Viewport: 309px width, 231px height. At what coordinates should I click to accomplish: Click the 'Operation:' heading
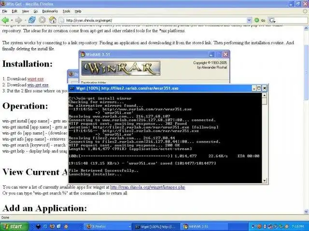click(25, 106)
